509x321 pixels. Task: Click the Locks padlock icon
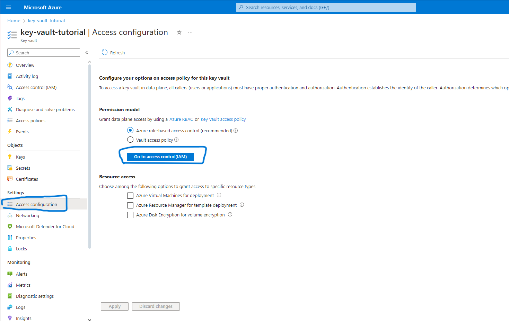pyautogui.click(x=10, y=249)
